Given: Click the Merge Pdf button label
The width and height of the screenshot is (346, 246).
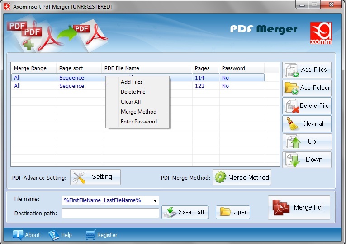Looking at the screenshot, I should 308,207.
